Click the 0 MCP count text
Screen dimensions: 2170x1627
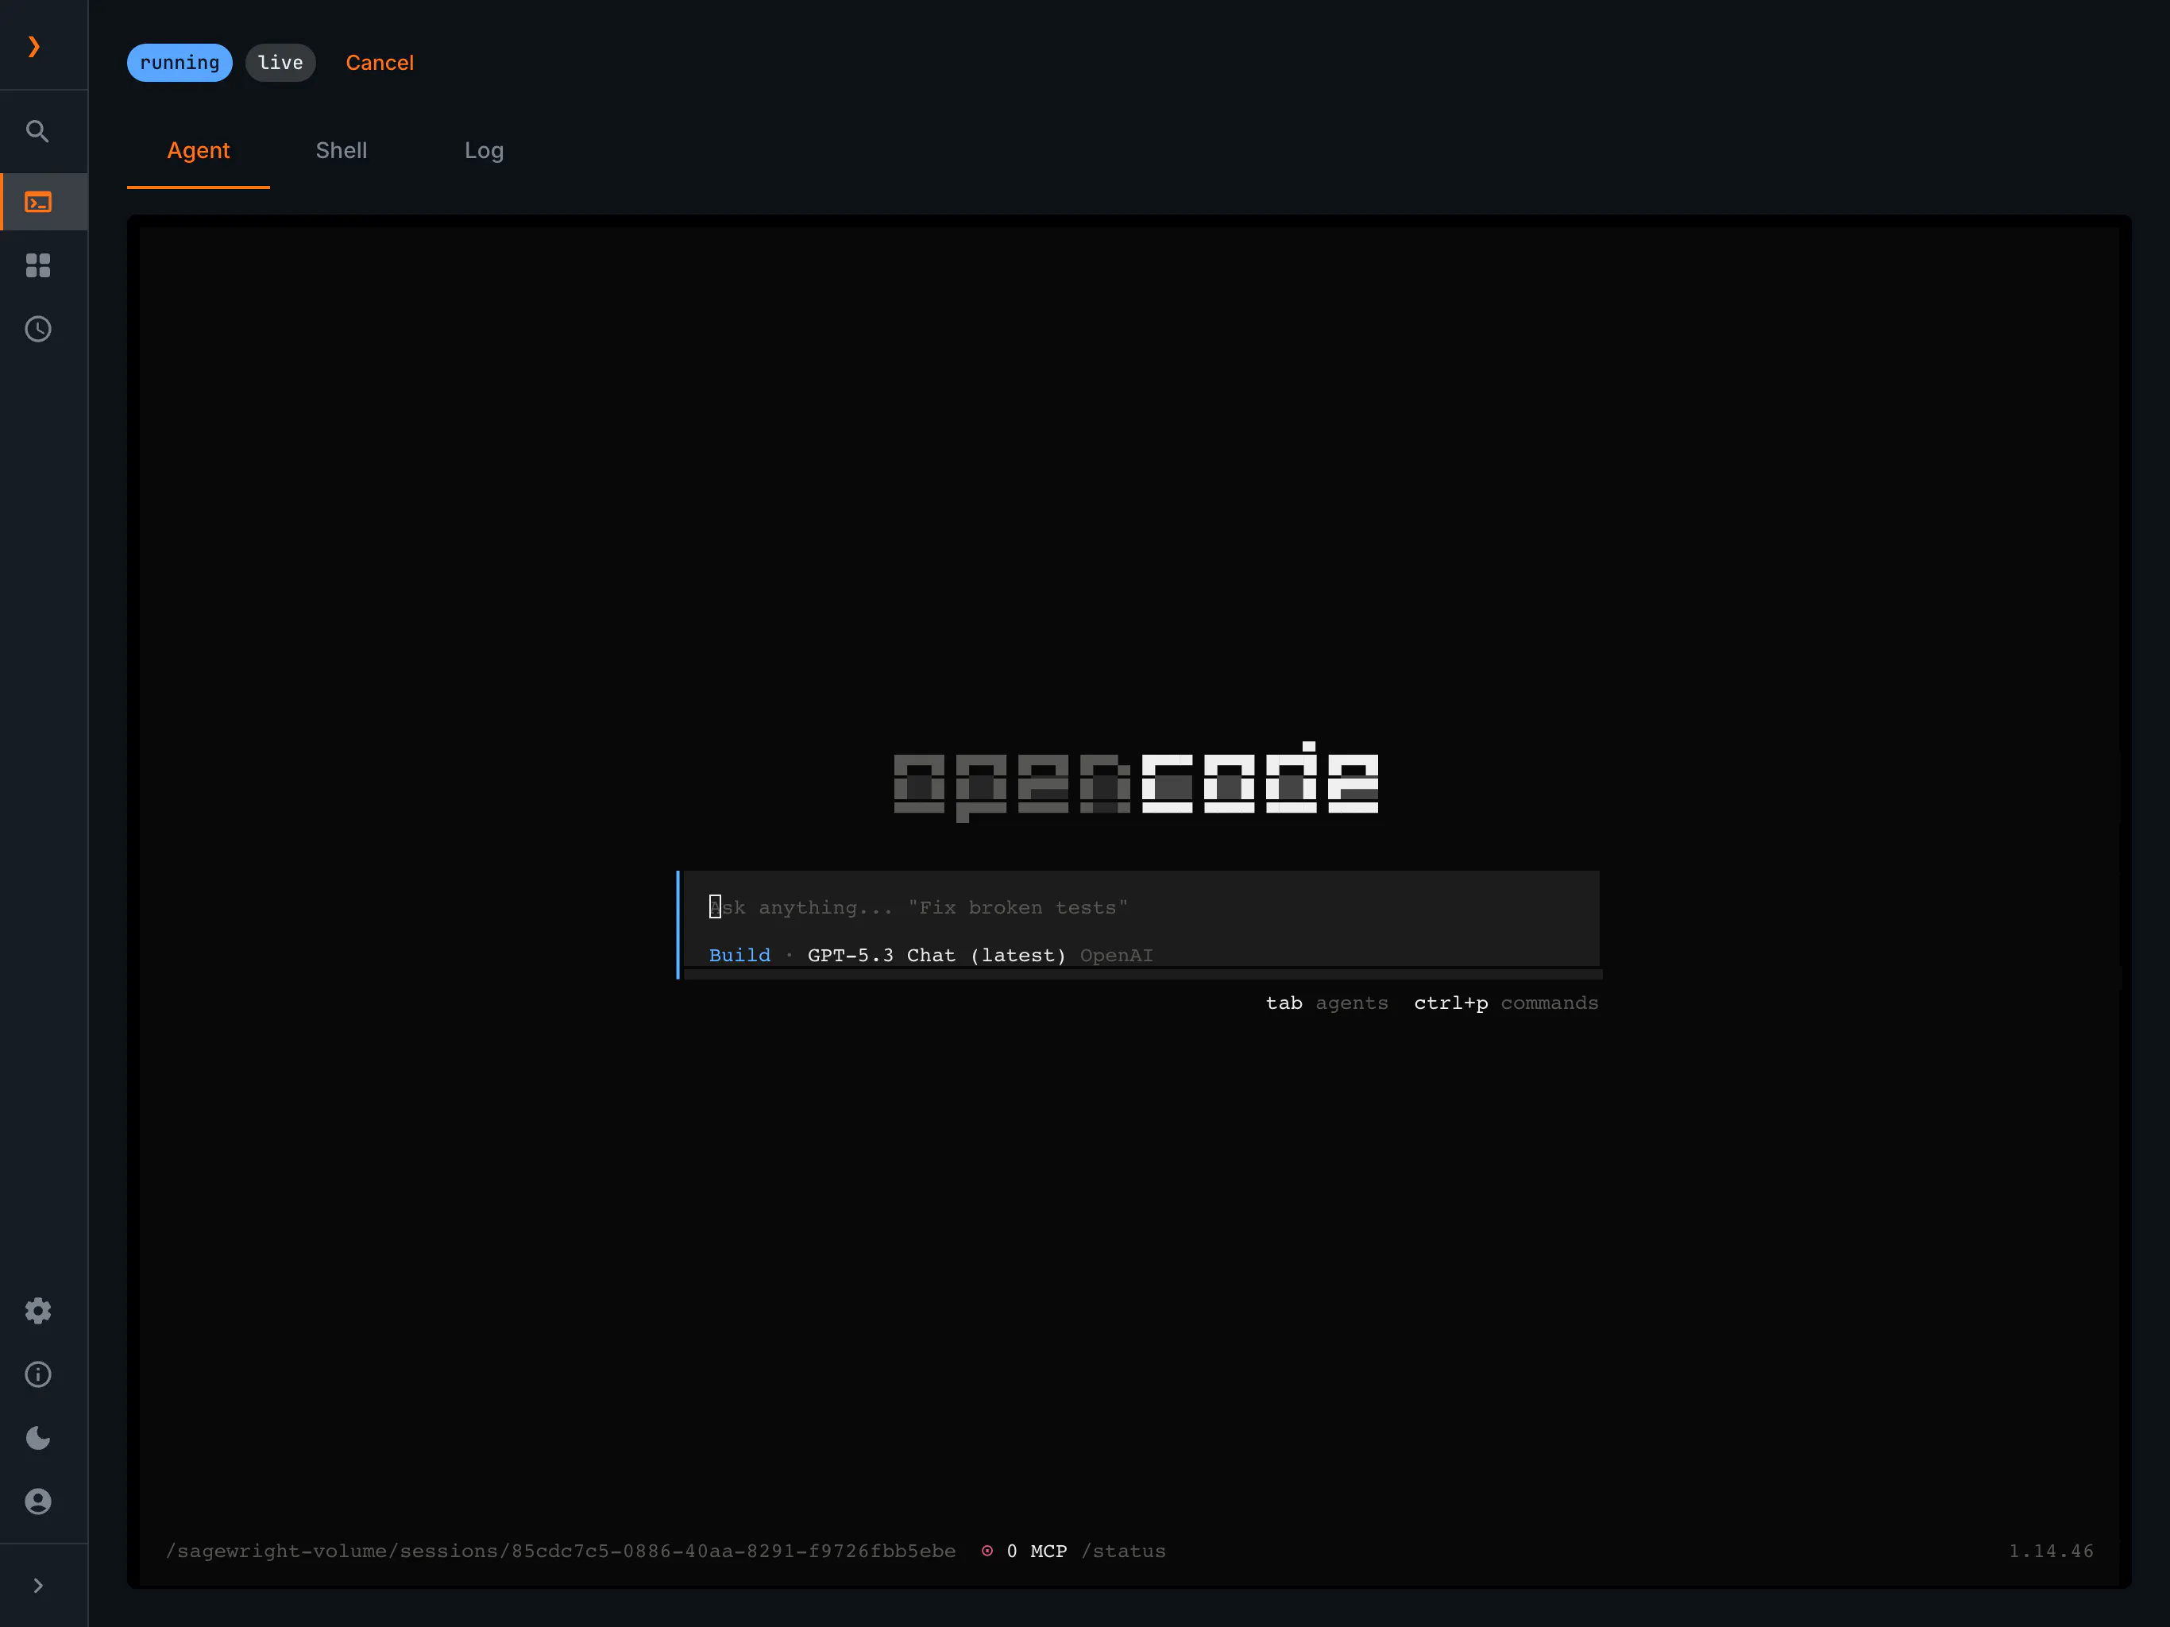click(1036, 1551)
